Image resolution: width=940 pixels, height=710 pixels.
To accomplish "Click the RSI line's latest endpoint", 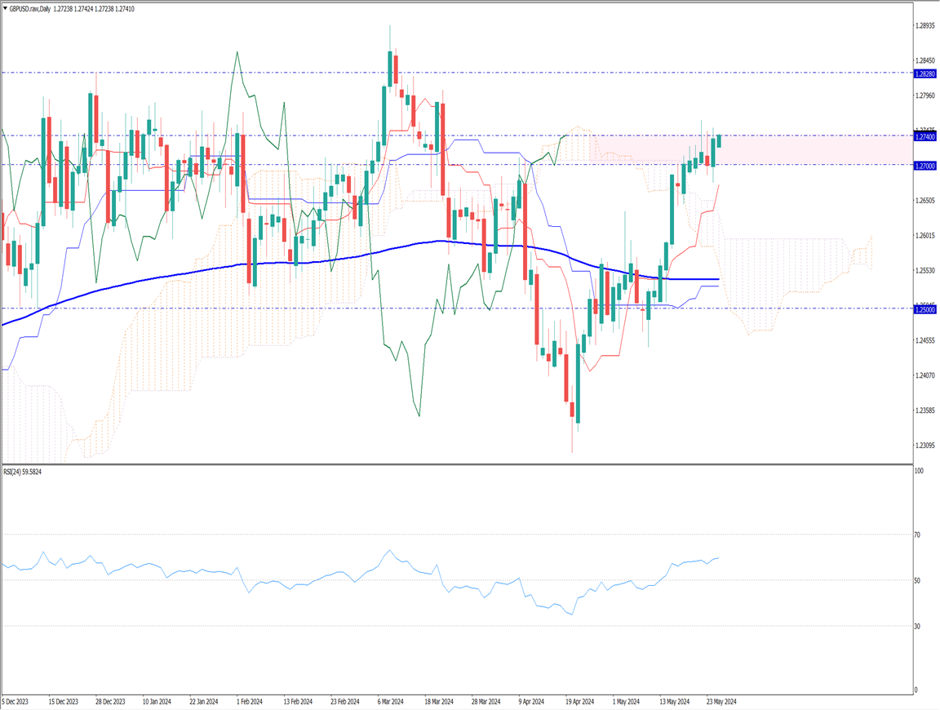I will (718, 558).
